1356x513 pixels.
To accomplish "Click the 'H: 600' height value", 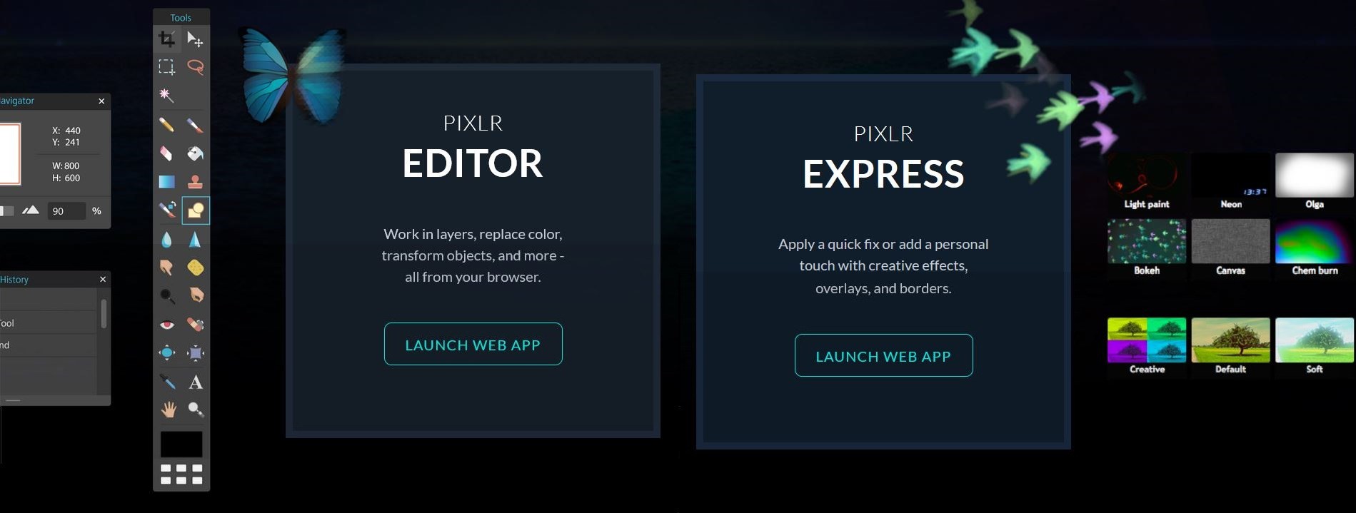I will tap(66, 178).
